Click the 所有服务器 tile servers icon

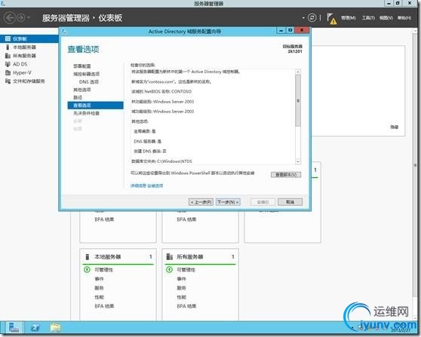click(170, 257)
